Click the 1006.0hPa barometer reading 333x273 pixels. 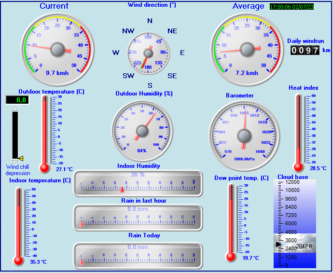pyautogui.click(x=244, y=158)
